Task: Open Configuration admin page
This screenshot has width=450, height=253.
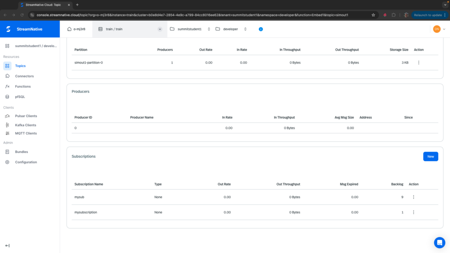Action: coord(26,162)
